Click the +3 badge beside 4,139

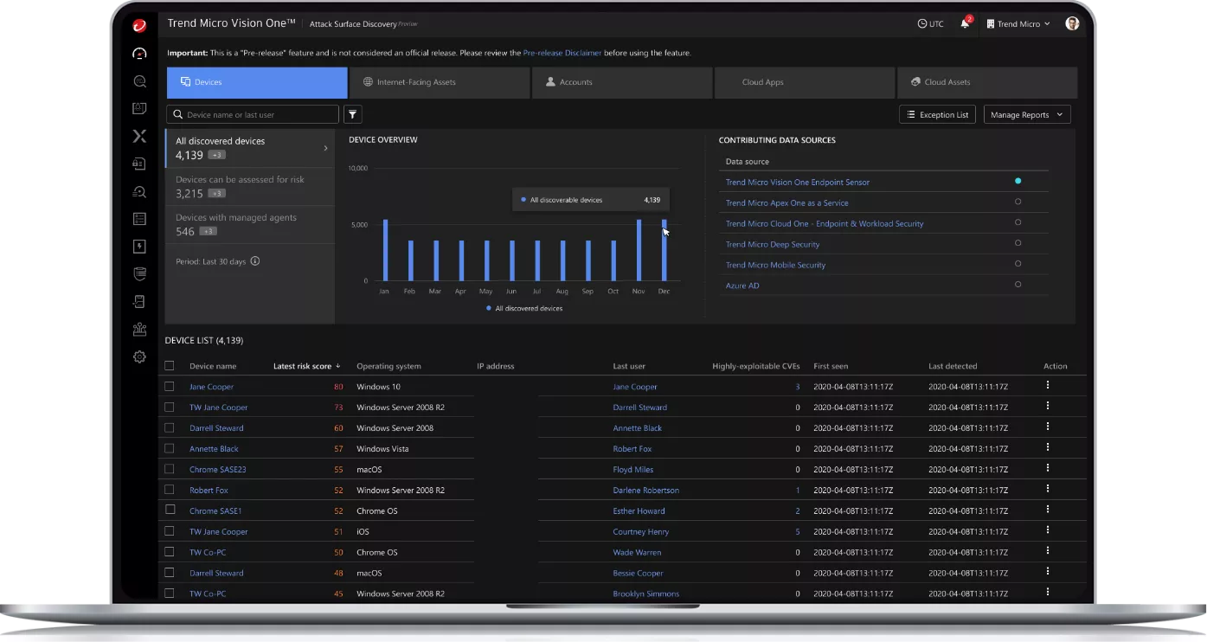click(x=217, y=155)
